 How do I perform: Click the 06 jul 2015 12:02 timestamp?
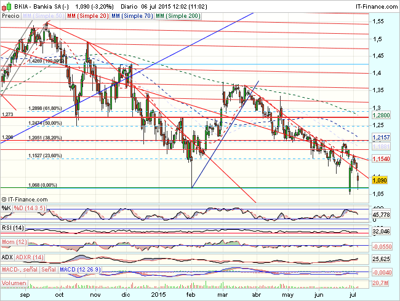pos(164,7)
